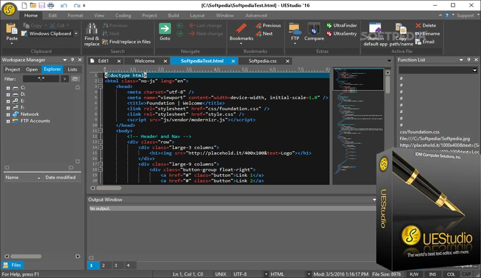The image size is (481, 278).
Task: Click the green Goto arrow icon
Action: pyautogui.click(x=165, y=29)
